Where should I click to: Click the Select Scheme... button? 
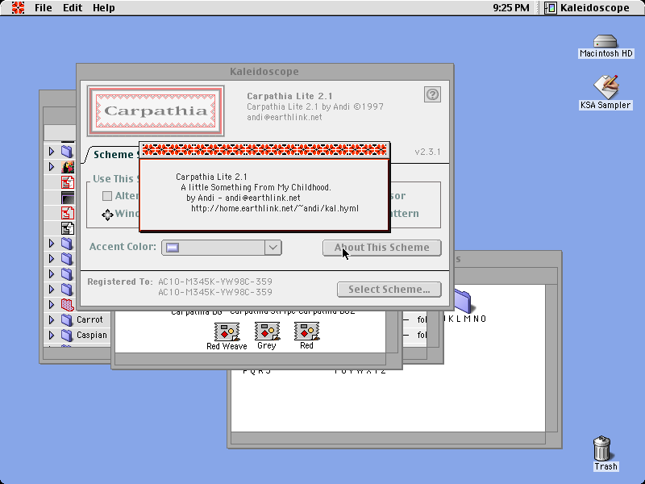click(389, 290)
